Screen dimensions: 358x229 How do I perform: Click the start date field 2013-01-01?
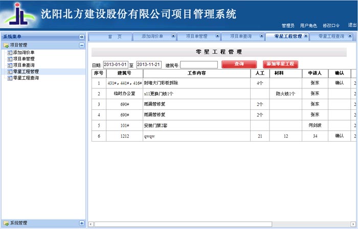pyautogui.click(x=115, y=65)
